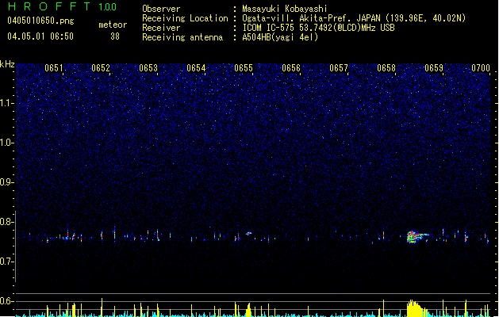Click the 0700 time marker
Screen dimensions: 499x317
481,68
